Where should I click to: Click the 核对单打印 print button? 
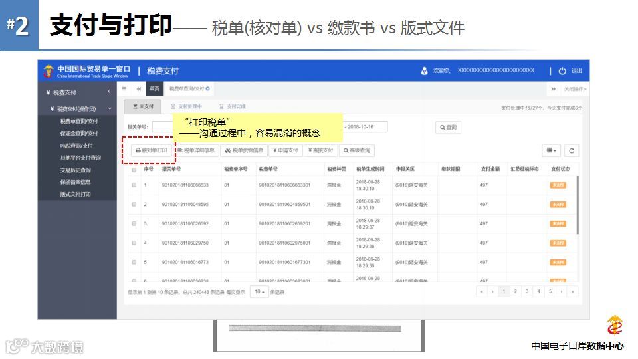click(152, 151)
